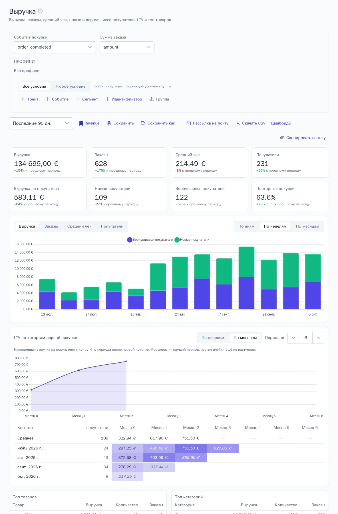
Task: Click the 830,60 € cell in the авг. 2026 row
Action: 191,458
